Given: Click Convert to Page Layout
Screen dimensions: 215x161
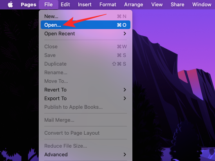Looking at the screenshot, I should (85, 133).
